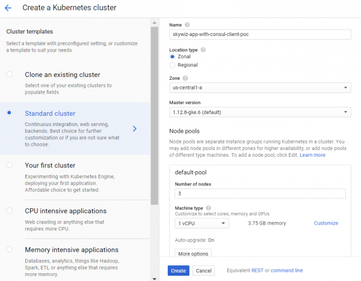Image resolution: width=361 pixels, height=281 pixels.
Task: Click the Cancel button
Action: [204, 271]
